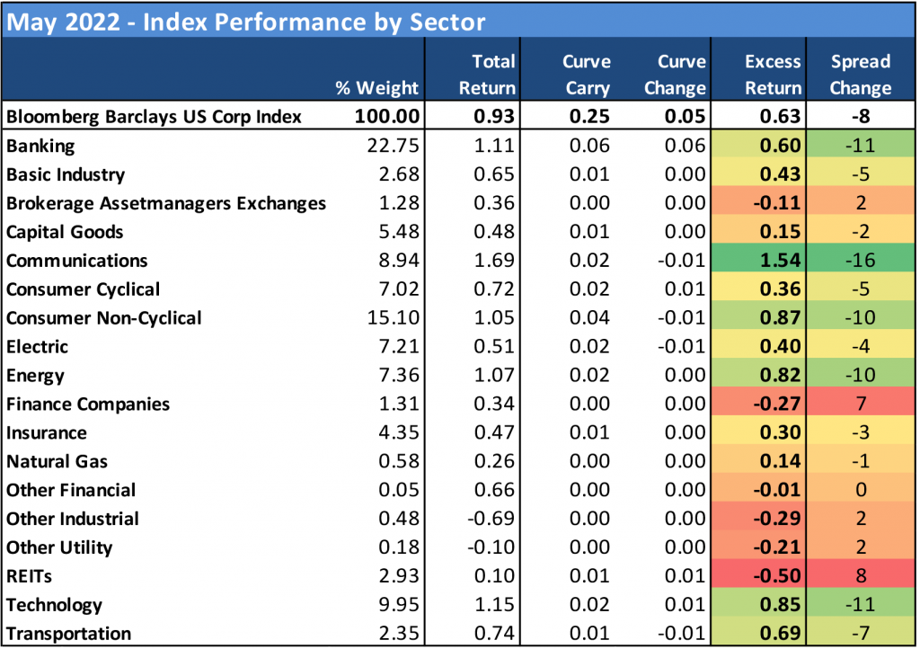
Task: Click the 'Banking' sector row label
Action: tap(40, 146)
